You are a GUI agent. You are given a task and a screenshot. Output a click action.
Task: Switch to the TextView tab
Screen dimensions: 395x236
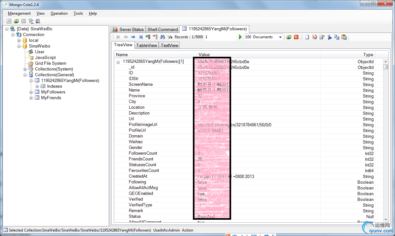[x=169, y=45]
